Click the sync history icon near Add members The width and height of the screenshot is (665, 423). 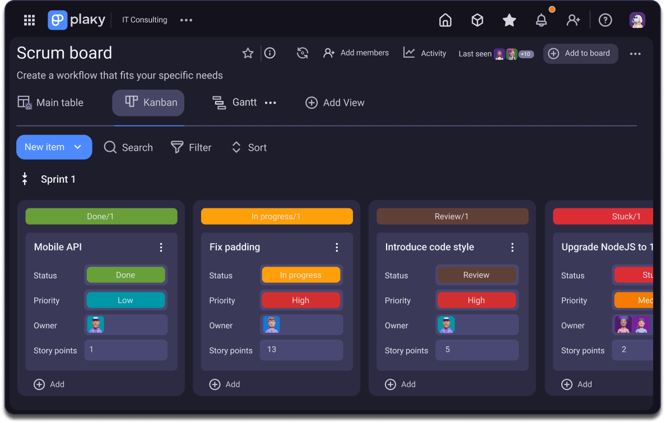tap(303, 53)
